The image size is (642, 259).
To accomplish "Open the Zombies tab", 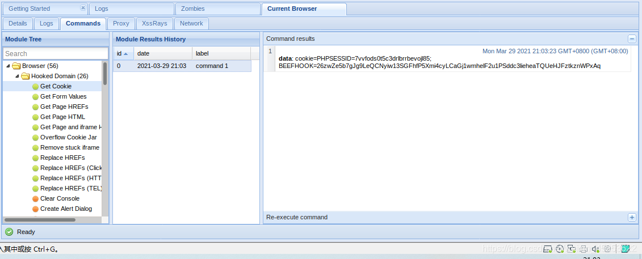I will 217,9.
